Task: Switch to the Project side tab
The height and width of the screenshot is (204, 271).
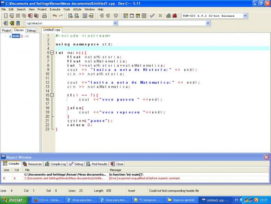Action: click(x=6, y=31)
